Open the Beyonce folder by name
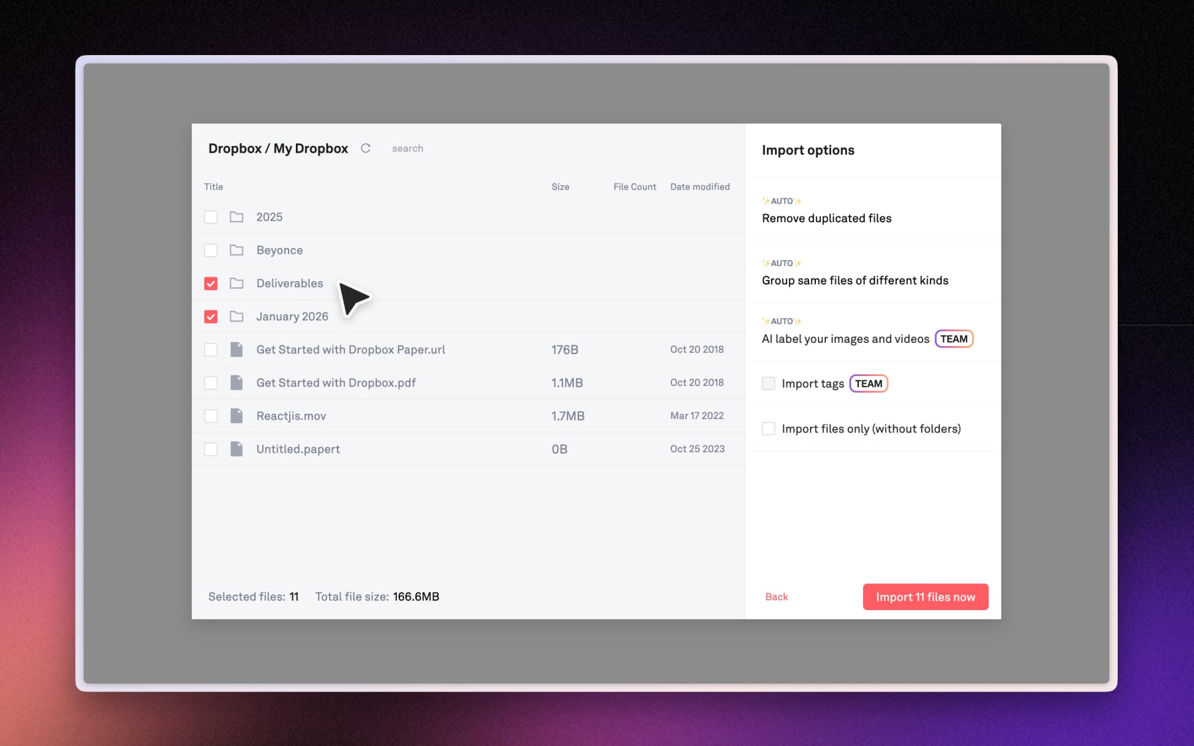Screen dimensions: 1194x746 [279, 250]
